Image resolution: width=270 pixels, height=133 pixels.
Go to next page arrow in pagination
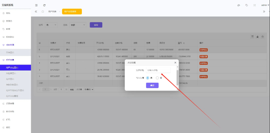pyautogui.click(x=51, y=89)
